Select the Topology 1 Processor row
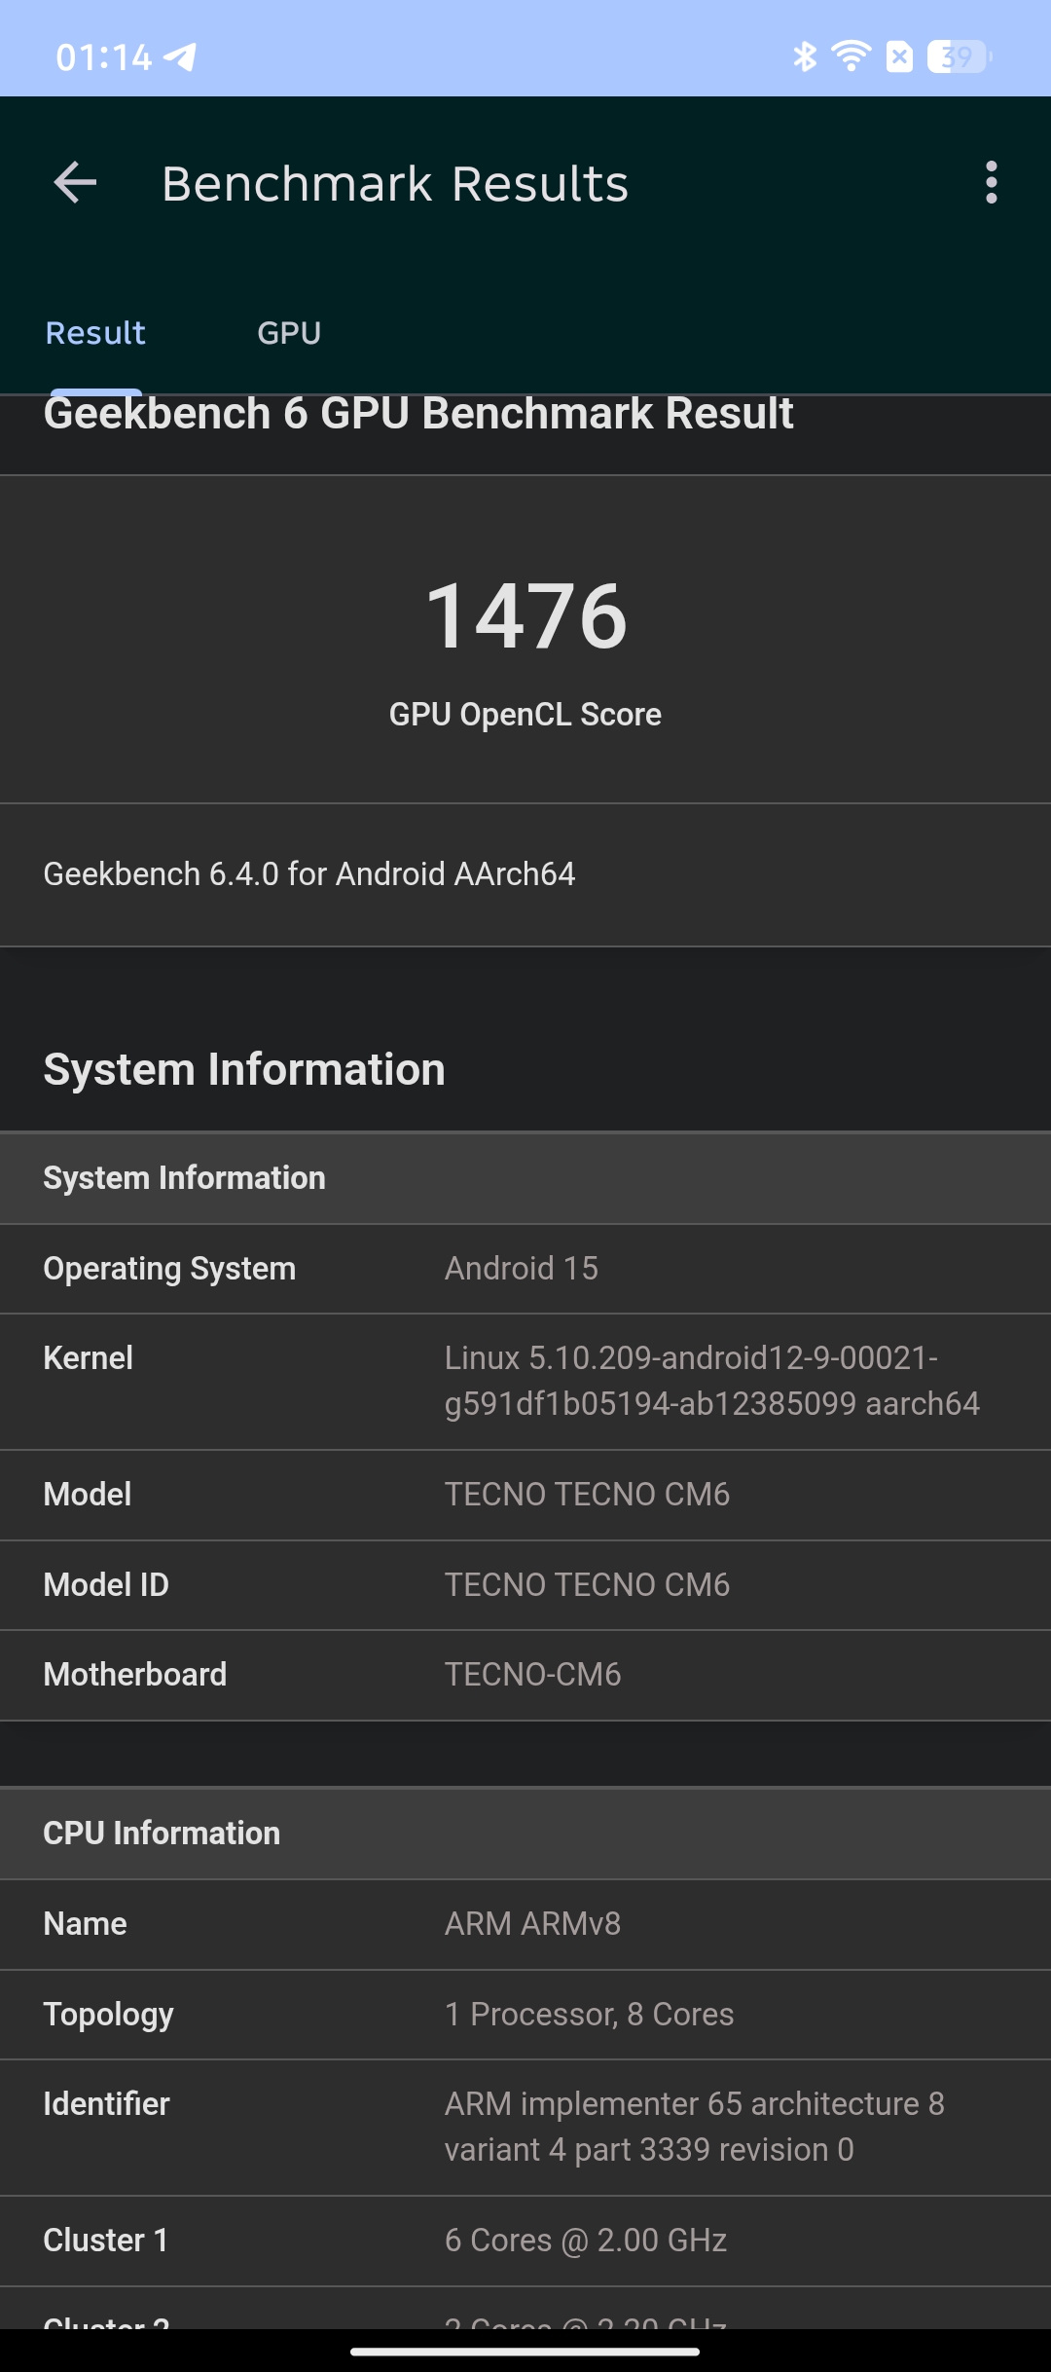 point(525,2015)
